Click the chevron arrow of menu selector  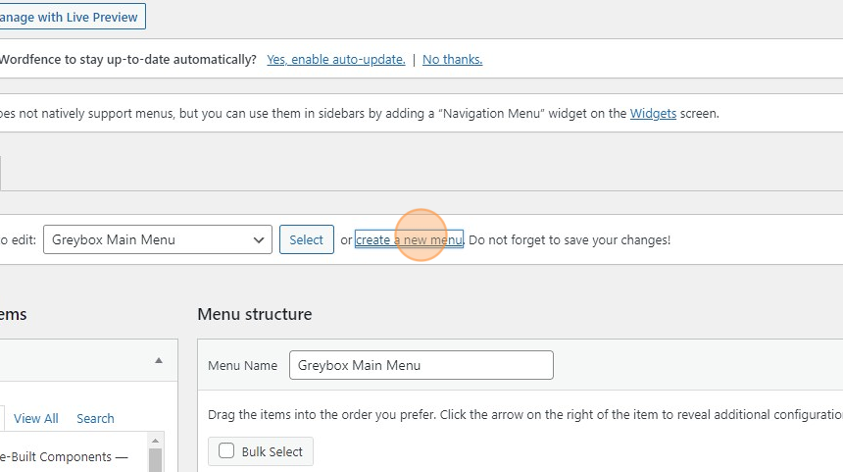(x=259, y=240)
